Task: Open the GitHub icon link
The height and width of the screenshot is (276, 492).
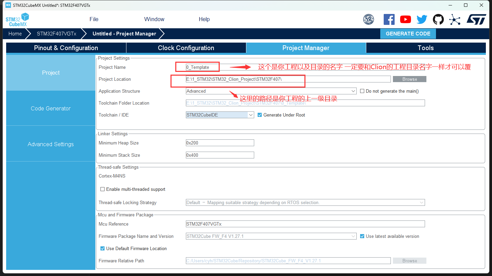Action: [438, 19]
